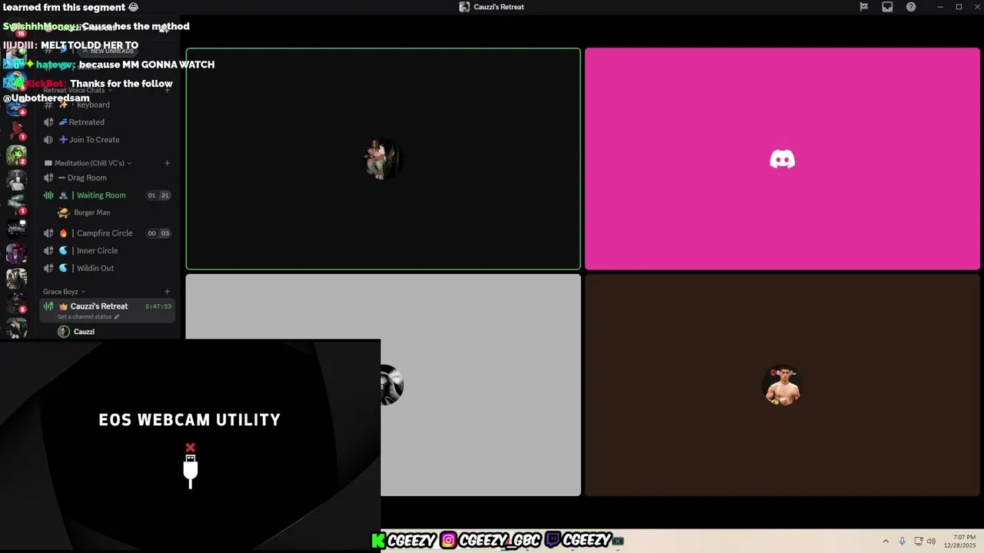Focus the pink Discord logo participant tile
The height and width of the screenshot is (553, 984).
(782, 159)
